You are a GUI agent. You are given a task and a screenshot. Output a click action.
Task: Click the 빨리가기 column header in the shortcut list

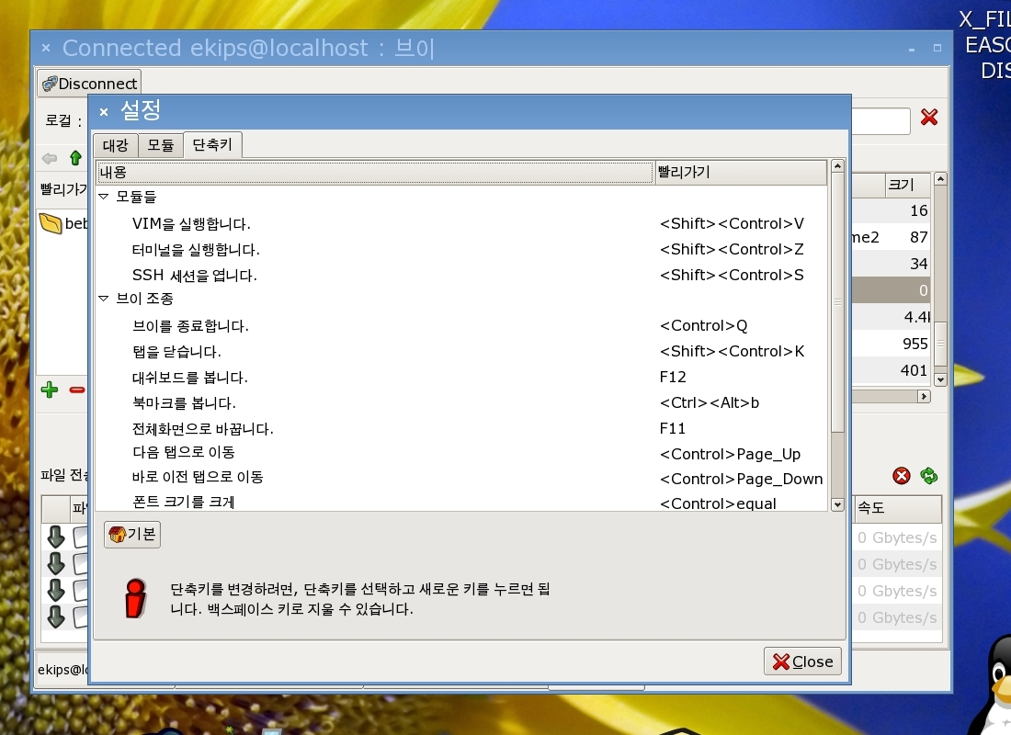coord(741,172)
